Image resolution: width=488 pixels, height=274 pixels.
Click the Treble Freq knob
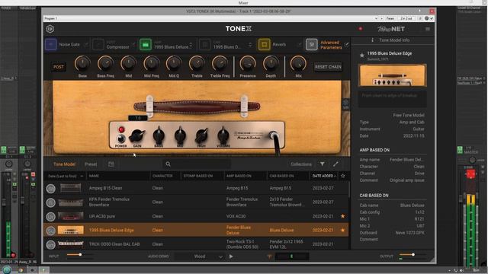pos(220,64)
